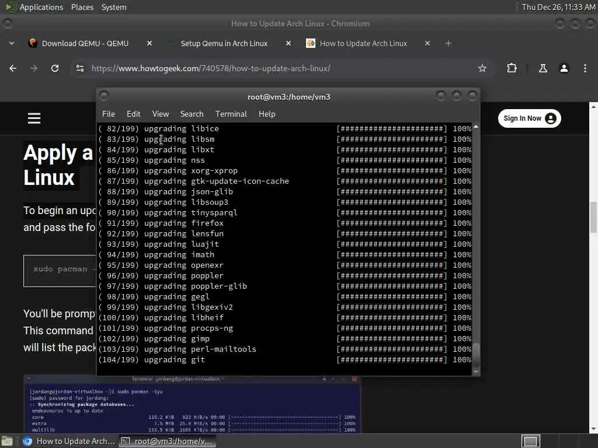The height and width of the screenshot is (448, 598).
Task: Open terminal File menu
Action: click(108, 114)
